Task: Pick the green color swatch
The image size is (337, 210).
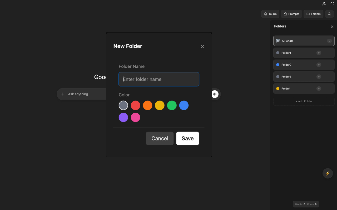Action: tap(172, 105)
